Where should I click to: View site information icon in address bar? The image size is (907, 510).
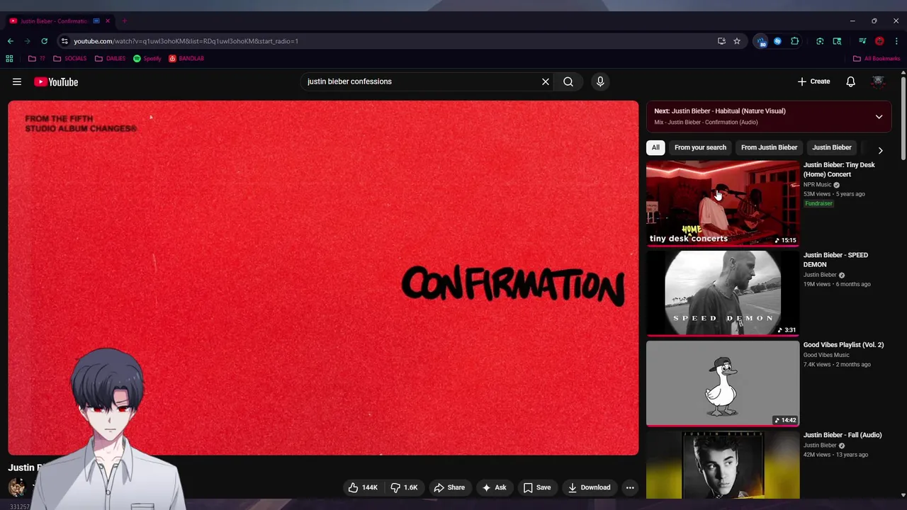64,41
